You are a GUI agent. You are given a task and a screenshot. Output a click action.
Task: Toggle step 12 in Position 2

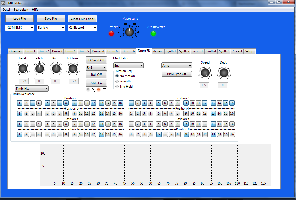(x=205, y=103)
